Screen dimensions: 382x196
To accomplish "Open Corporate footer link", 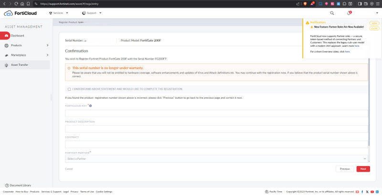I will tap(8, 192).
